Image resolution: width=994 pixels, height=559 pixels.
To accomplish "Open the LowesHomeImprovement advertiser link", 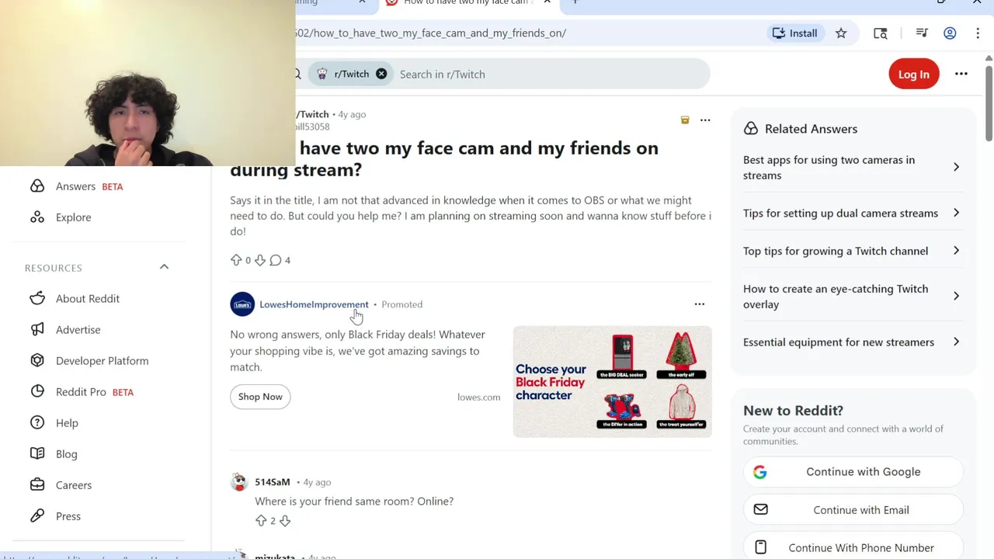I will [x=314, y=304].
